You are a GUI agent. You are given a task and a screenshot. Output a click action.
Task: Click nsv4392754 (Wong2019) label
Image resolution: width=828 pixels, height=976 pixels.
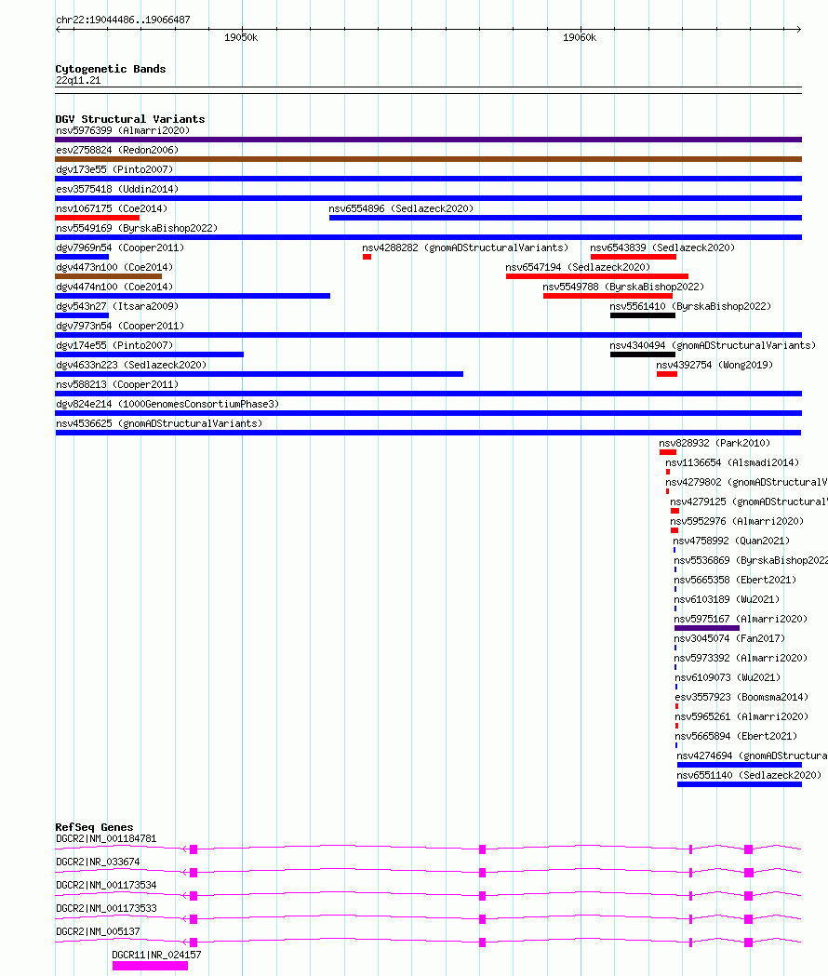tap(714, 366)
